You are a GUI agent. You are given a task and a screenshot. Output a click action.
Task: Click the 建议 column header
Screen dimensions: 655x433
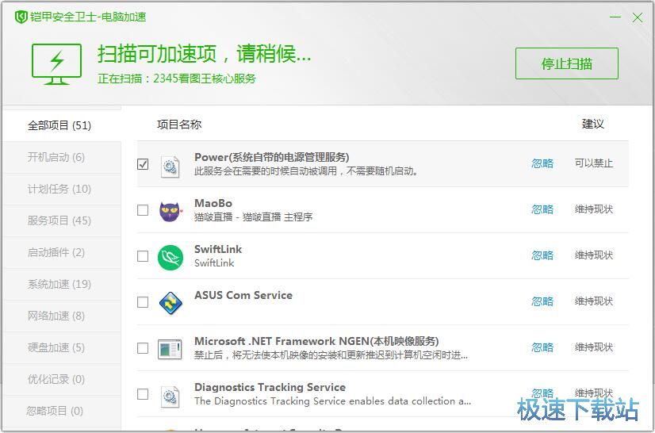tap(593, 124)
